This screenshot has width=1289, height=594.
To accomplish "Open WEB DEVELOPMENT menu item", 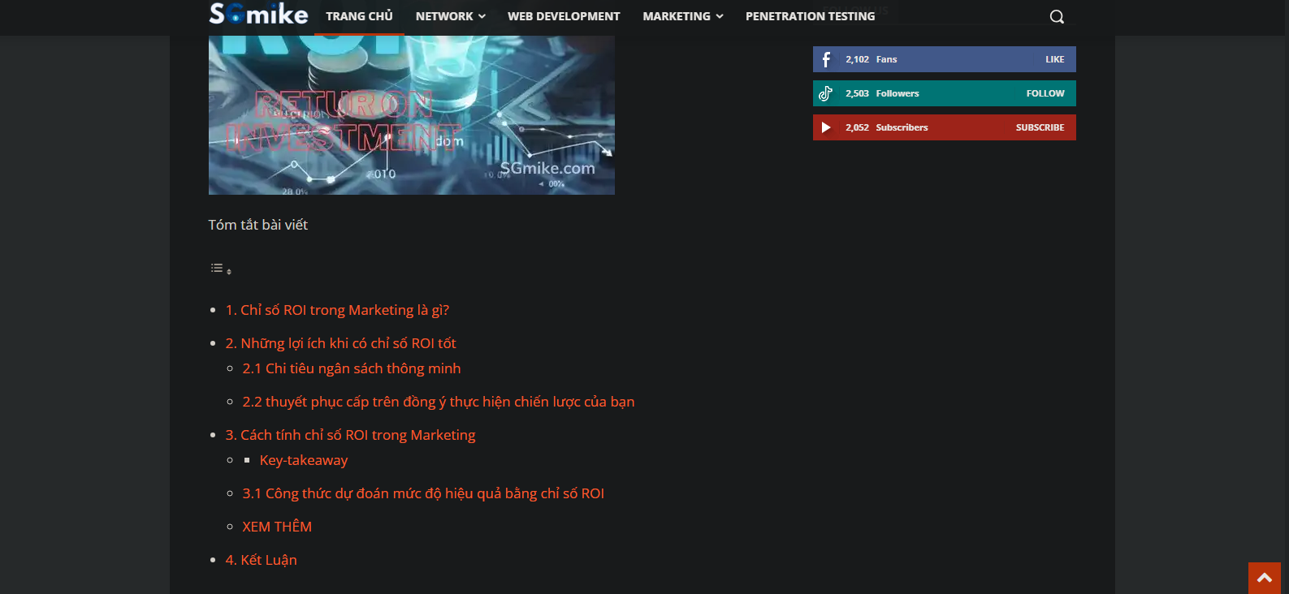I will click(564, 16).
